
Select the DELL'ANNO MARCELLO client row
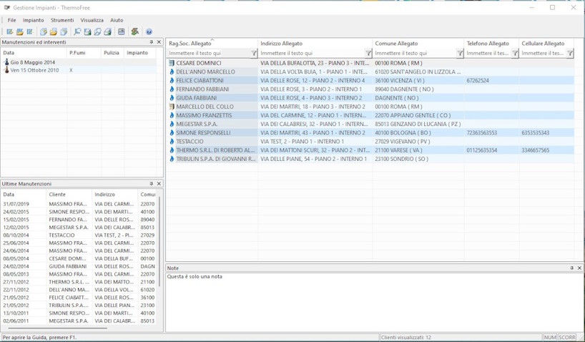click(x=370, y=72)
